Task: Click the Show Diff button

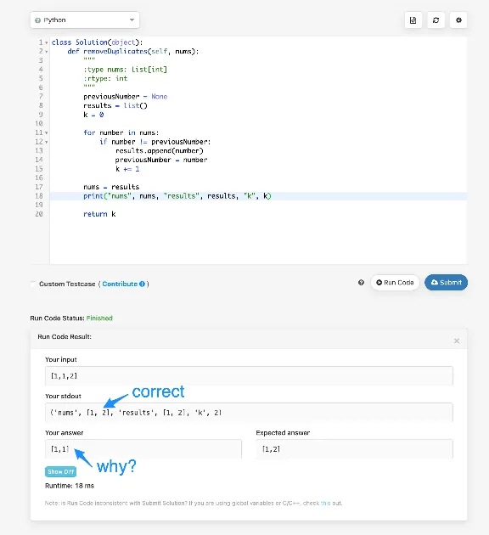Action: click(60, 471)
